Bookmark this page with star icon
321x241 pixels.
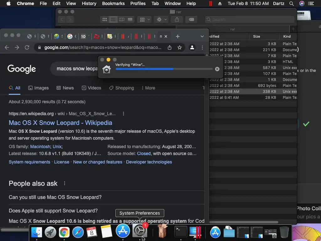click(x=180, y=48)
